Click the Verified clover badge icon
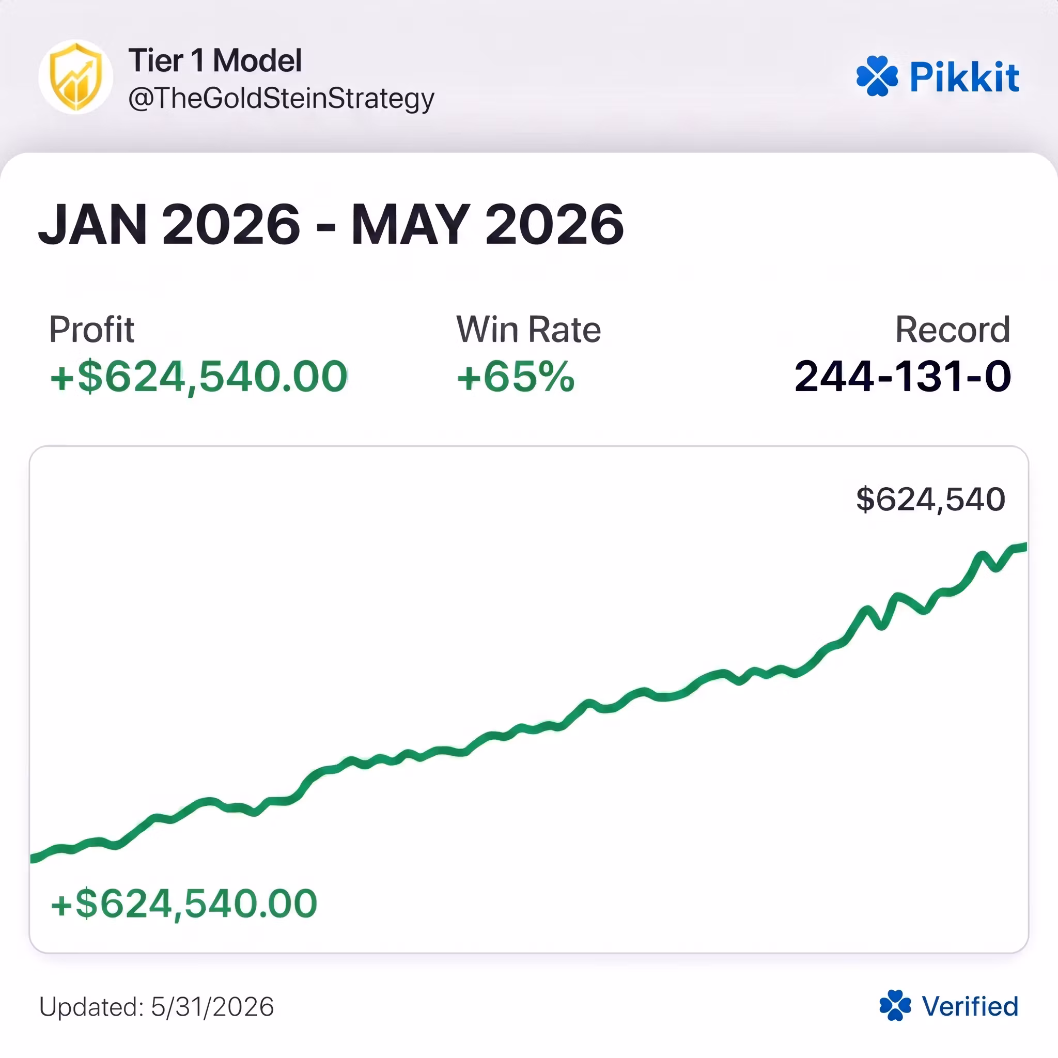 click(895, 1005)
